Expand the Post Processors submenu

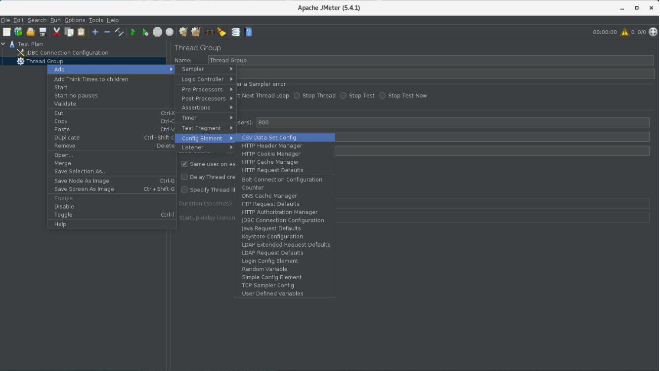(x=206, y=99)
